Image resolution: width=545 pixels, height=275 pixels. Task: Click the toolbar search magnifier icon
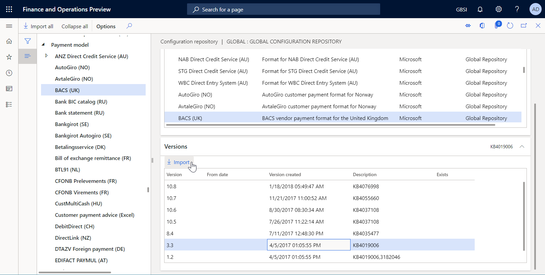coord(129,26)
